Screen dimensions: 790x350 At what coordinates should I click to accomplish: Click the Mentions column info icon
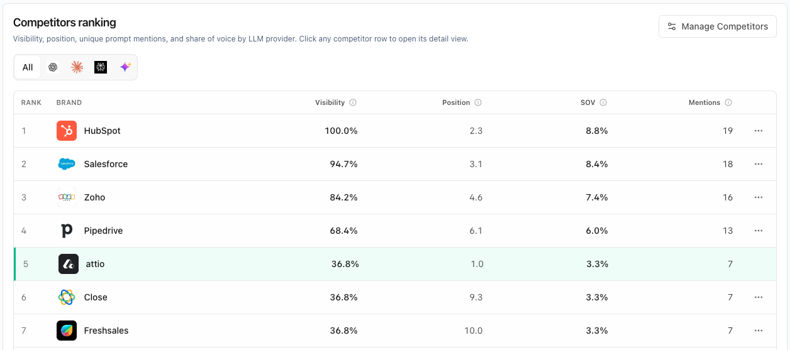point(728,102)
